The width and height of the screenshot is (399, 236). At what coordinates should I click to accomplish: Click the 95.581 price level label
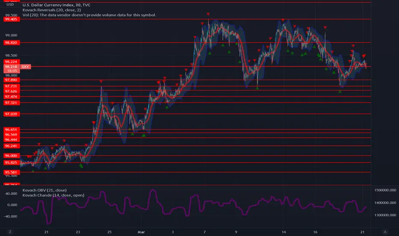pyautogui.click(x=11, y=172)
